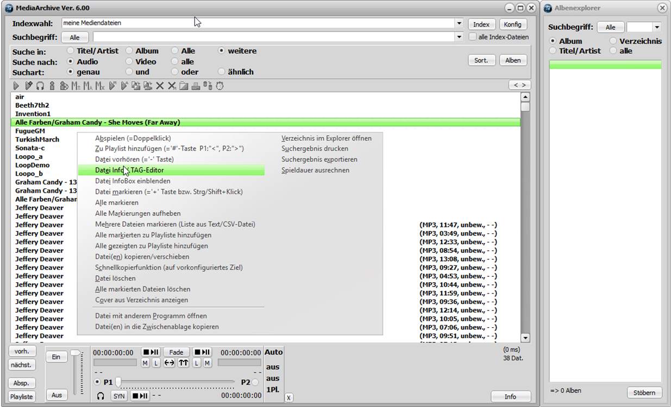Click the horizontal double-arrow swap icon under Fade
The height and width of the screenshot is (407, 671).
coord(169,363)
